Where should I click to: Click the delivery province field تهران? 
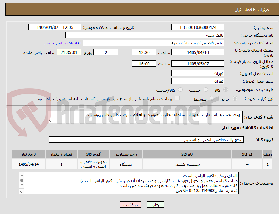(x=198, y=73)
